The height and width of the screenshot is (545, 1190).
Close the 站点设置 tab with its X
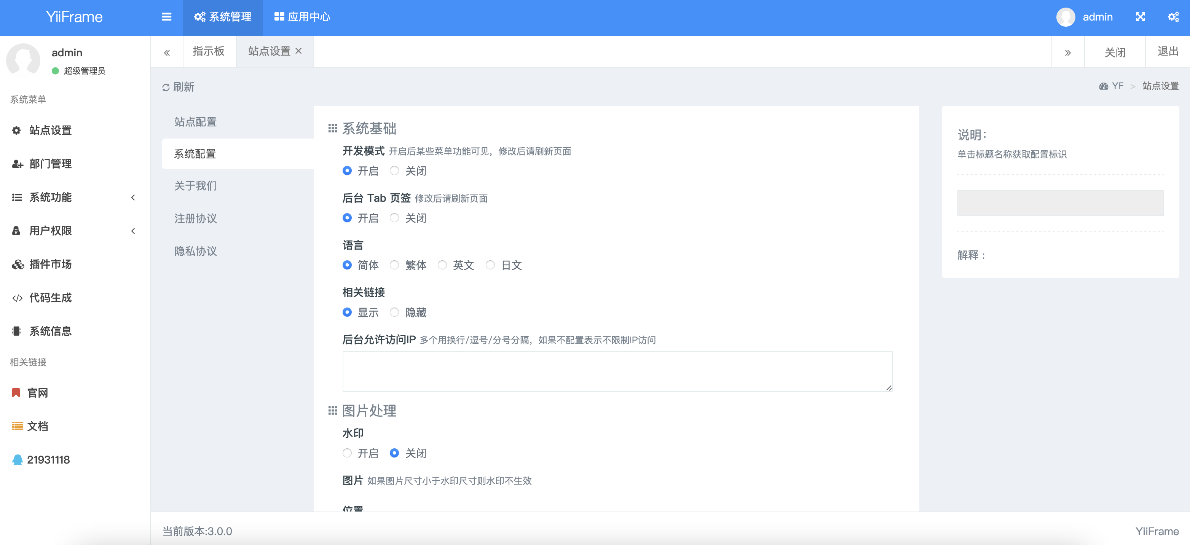(298, 51)
